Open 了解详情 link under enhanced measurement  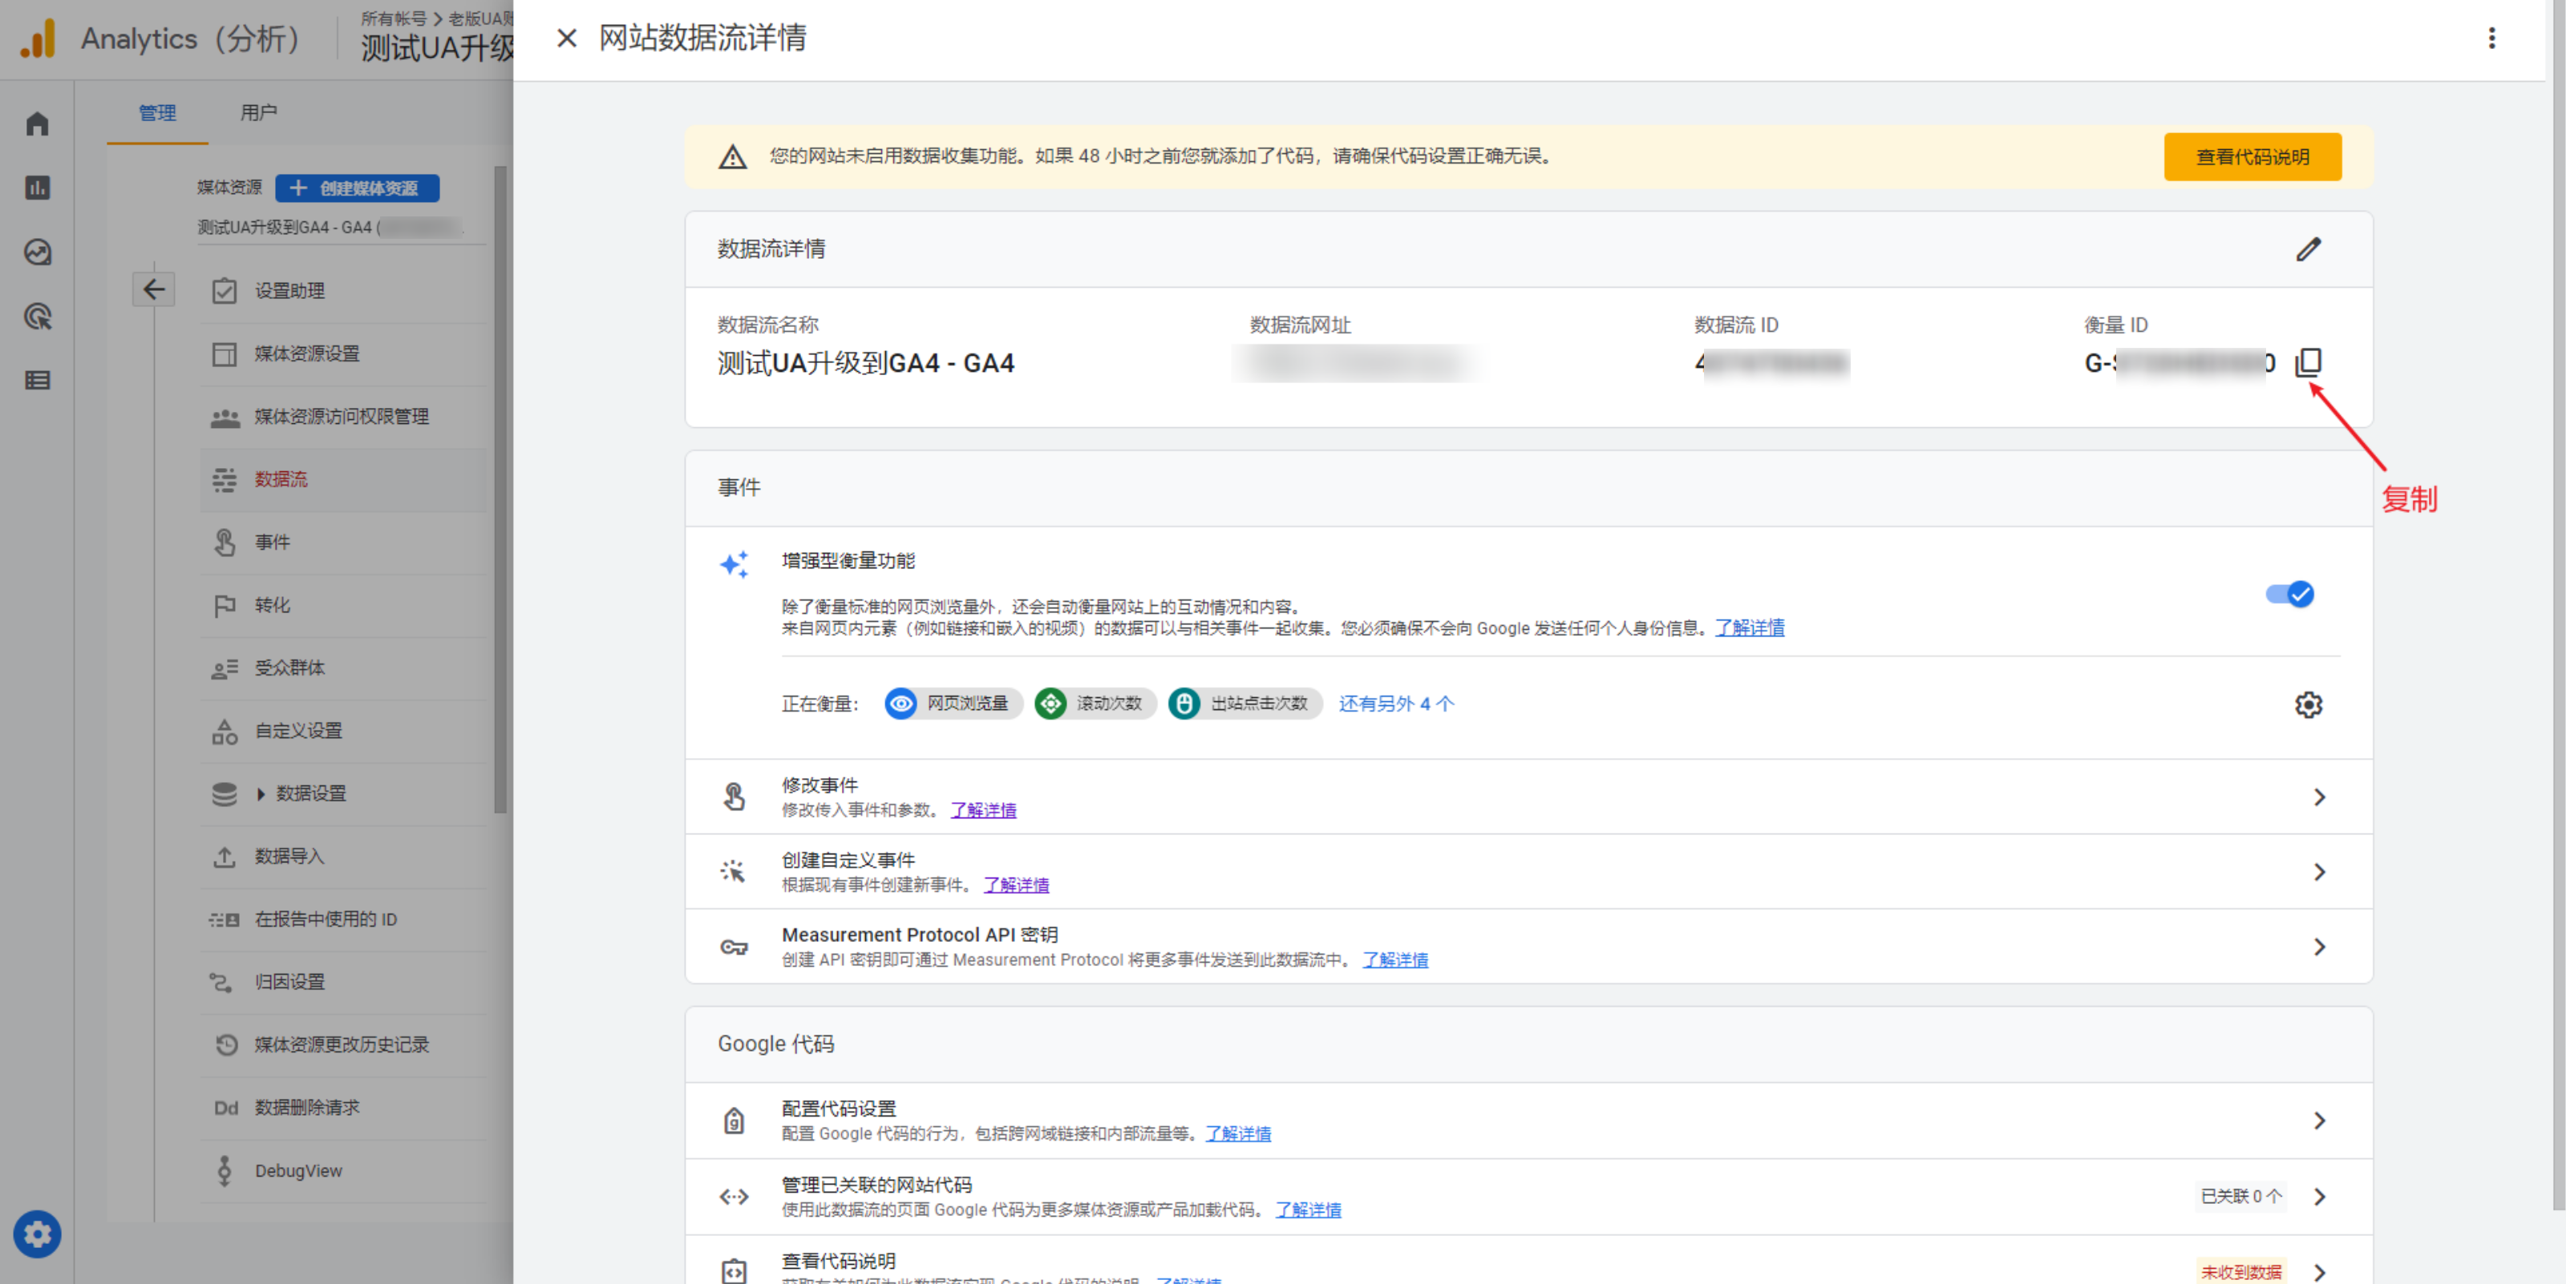tap(1749, 628)
